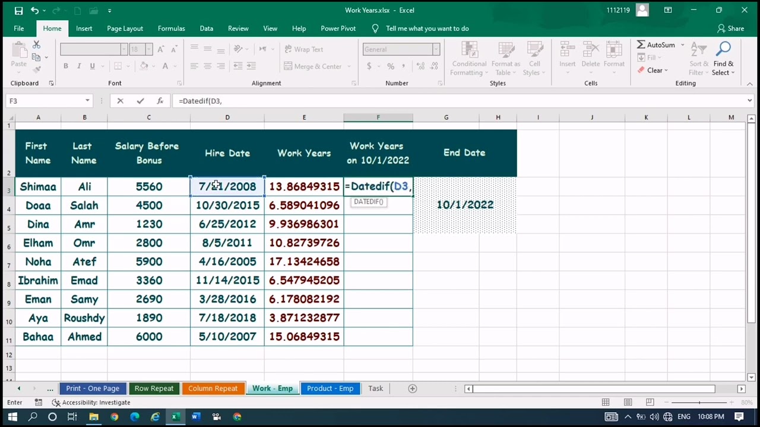Open File Explorer from the taskbar

94,417
